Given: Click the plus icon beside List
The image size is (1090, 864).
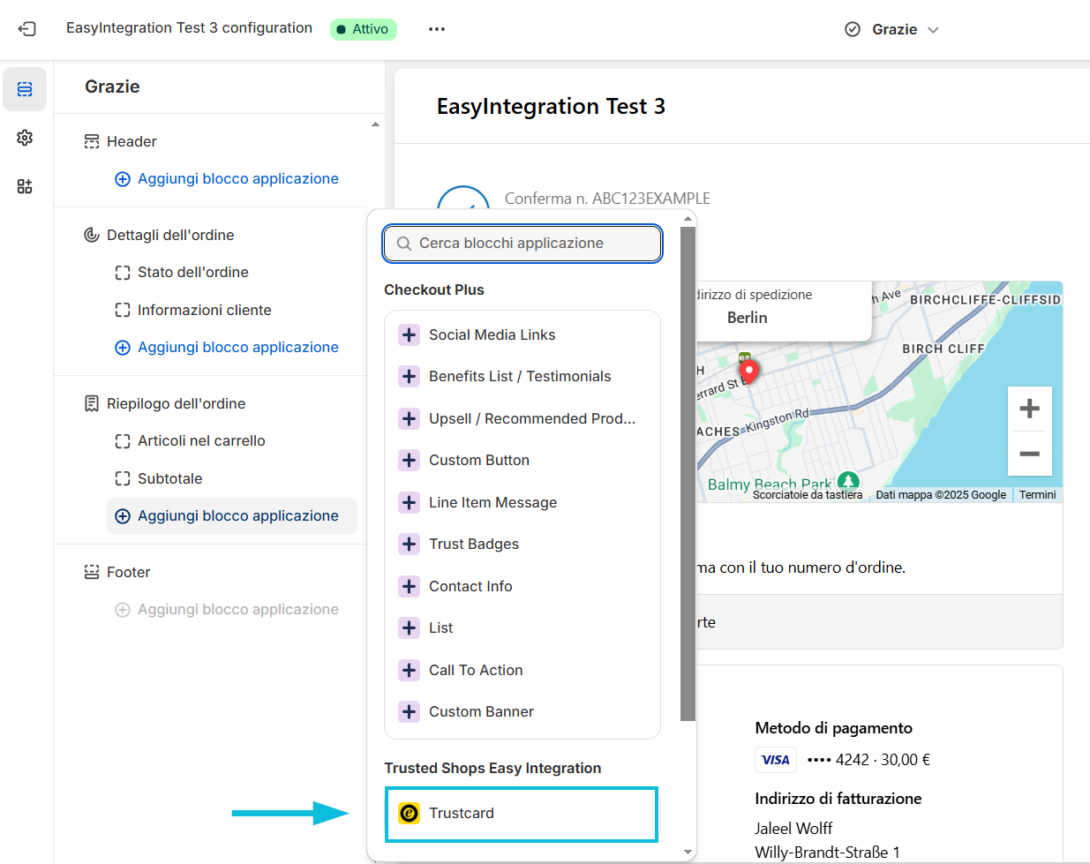Looking at the screenshot, I should [x=409, y=627].
